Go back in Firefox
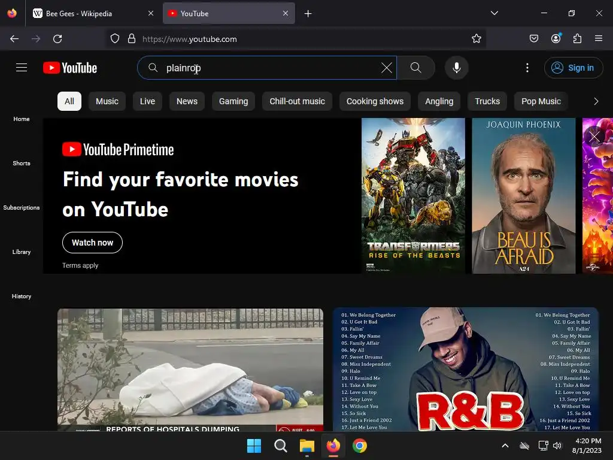Viewport: 613px width, 460px height. pyautogui.click(x=14, y=39)
